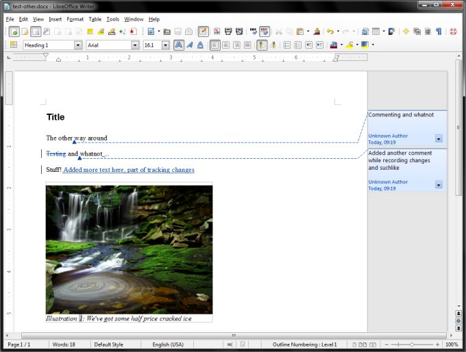Open the File menu
The image size is (466, 352).
(10, 19)
